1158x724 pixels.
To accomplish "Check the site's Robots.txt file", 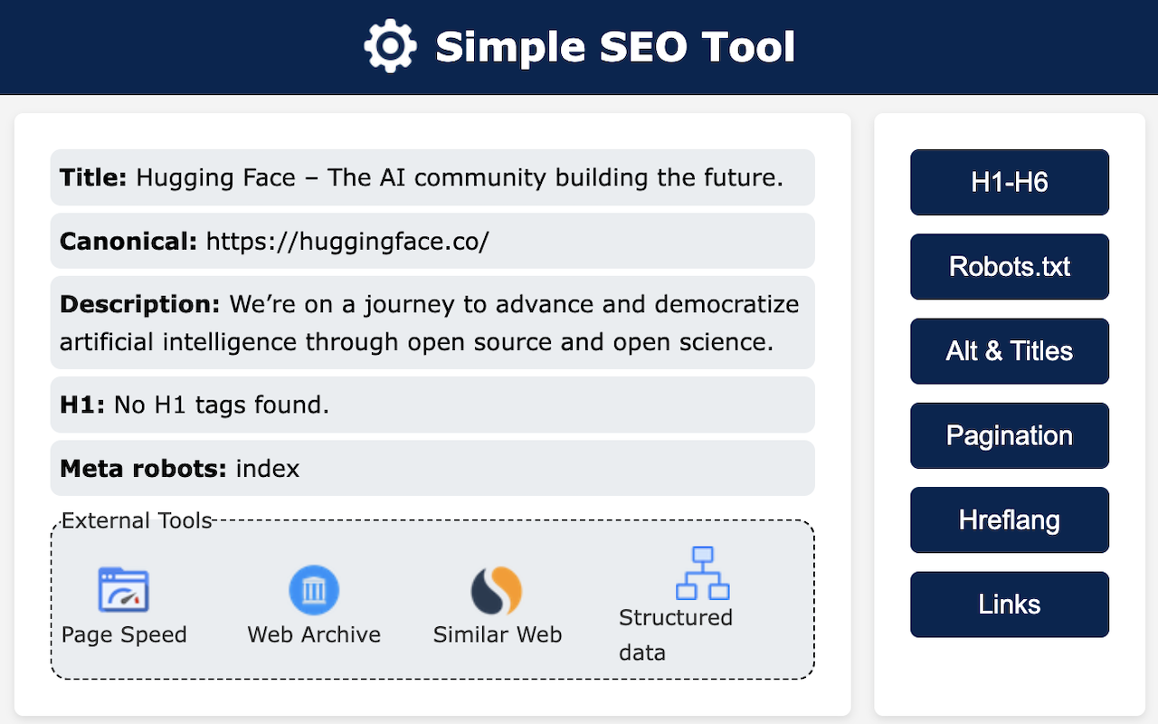I will 1009,266.
